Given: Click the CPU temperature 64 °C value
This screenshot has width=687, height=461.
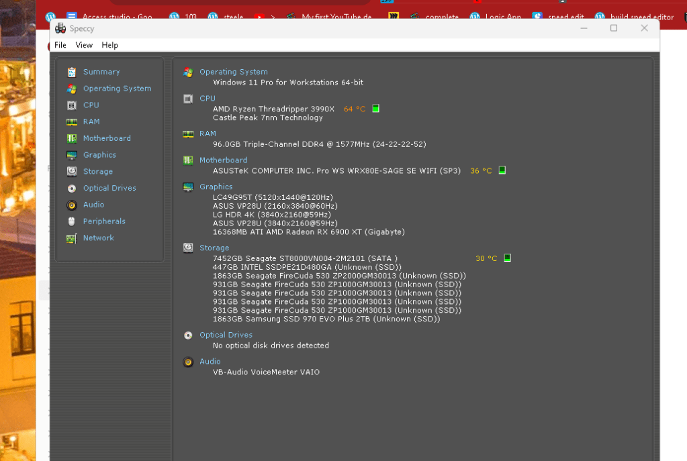Looking at the screenshot, I should coord(355,109).
